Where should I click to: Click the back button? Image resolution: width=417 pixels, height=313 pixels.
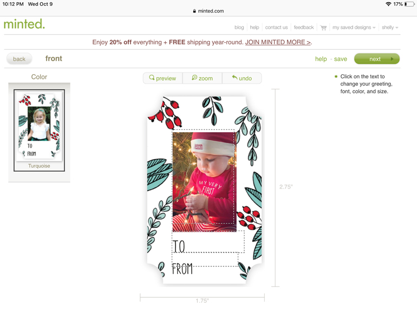pos(19,59)
